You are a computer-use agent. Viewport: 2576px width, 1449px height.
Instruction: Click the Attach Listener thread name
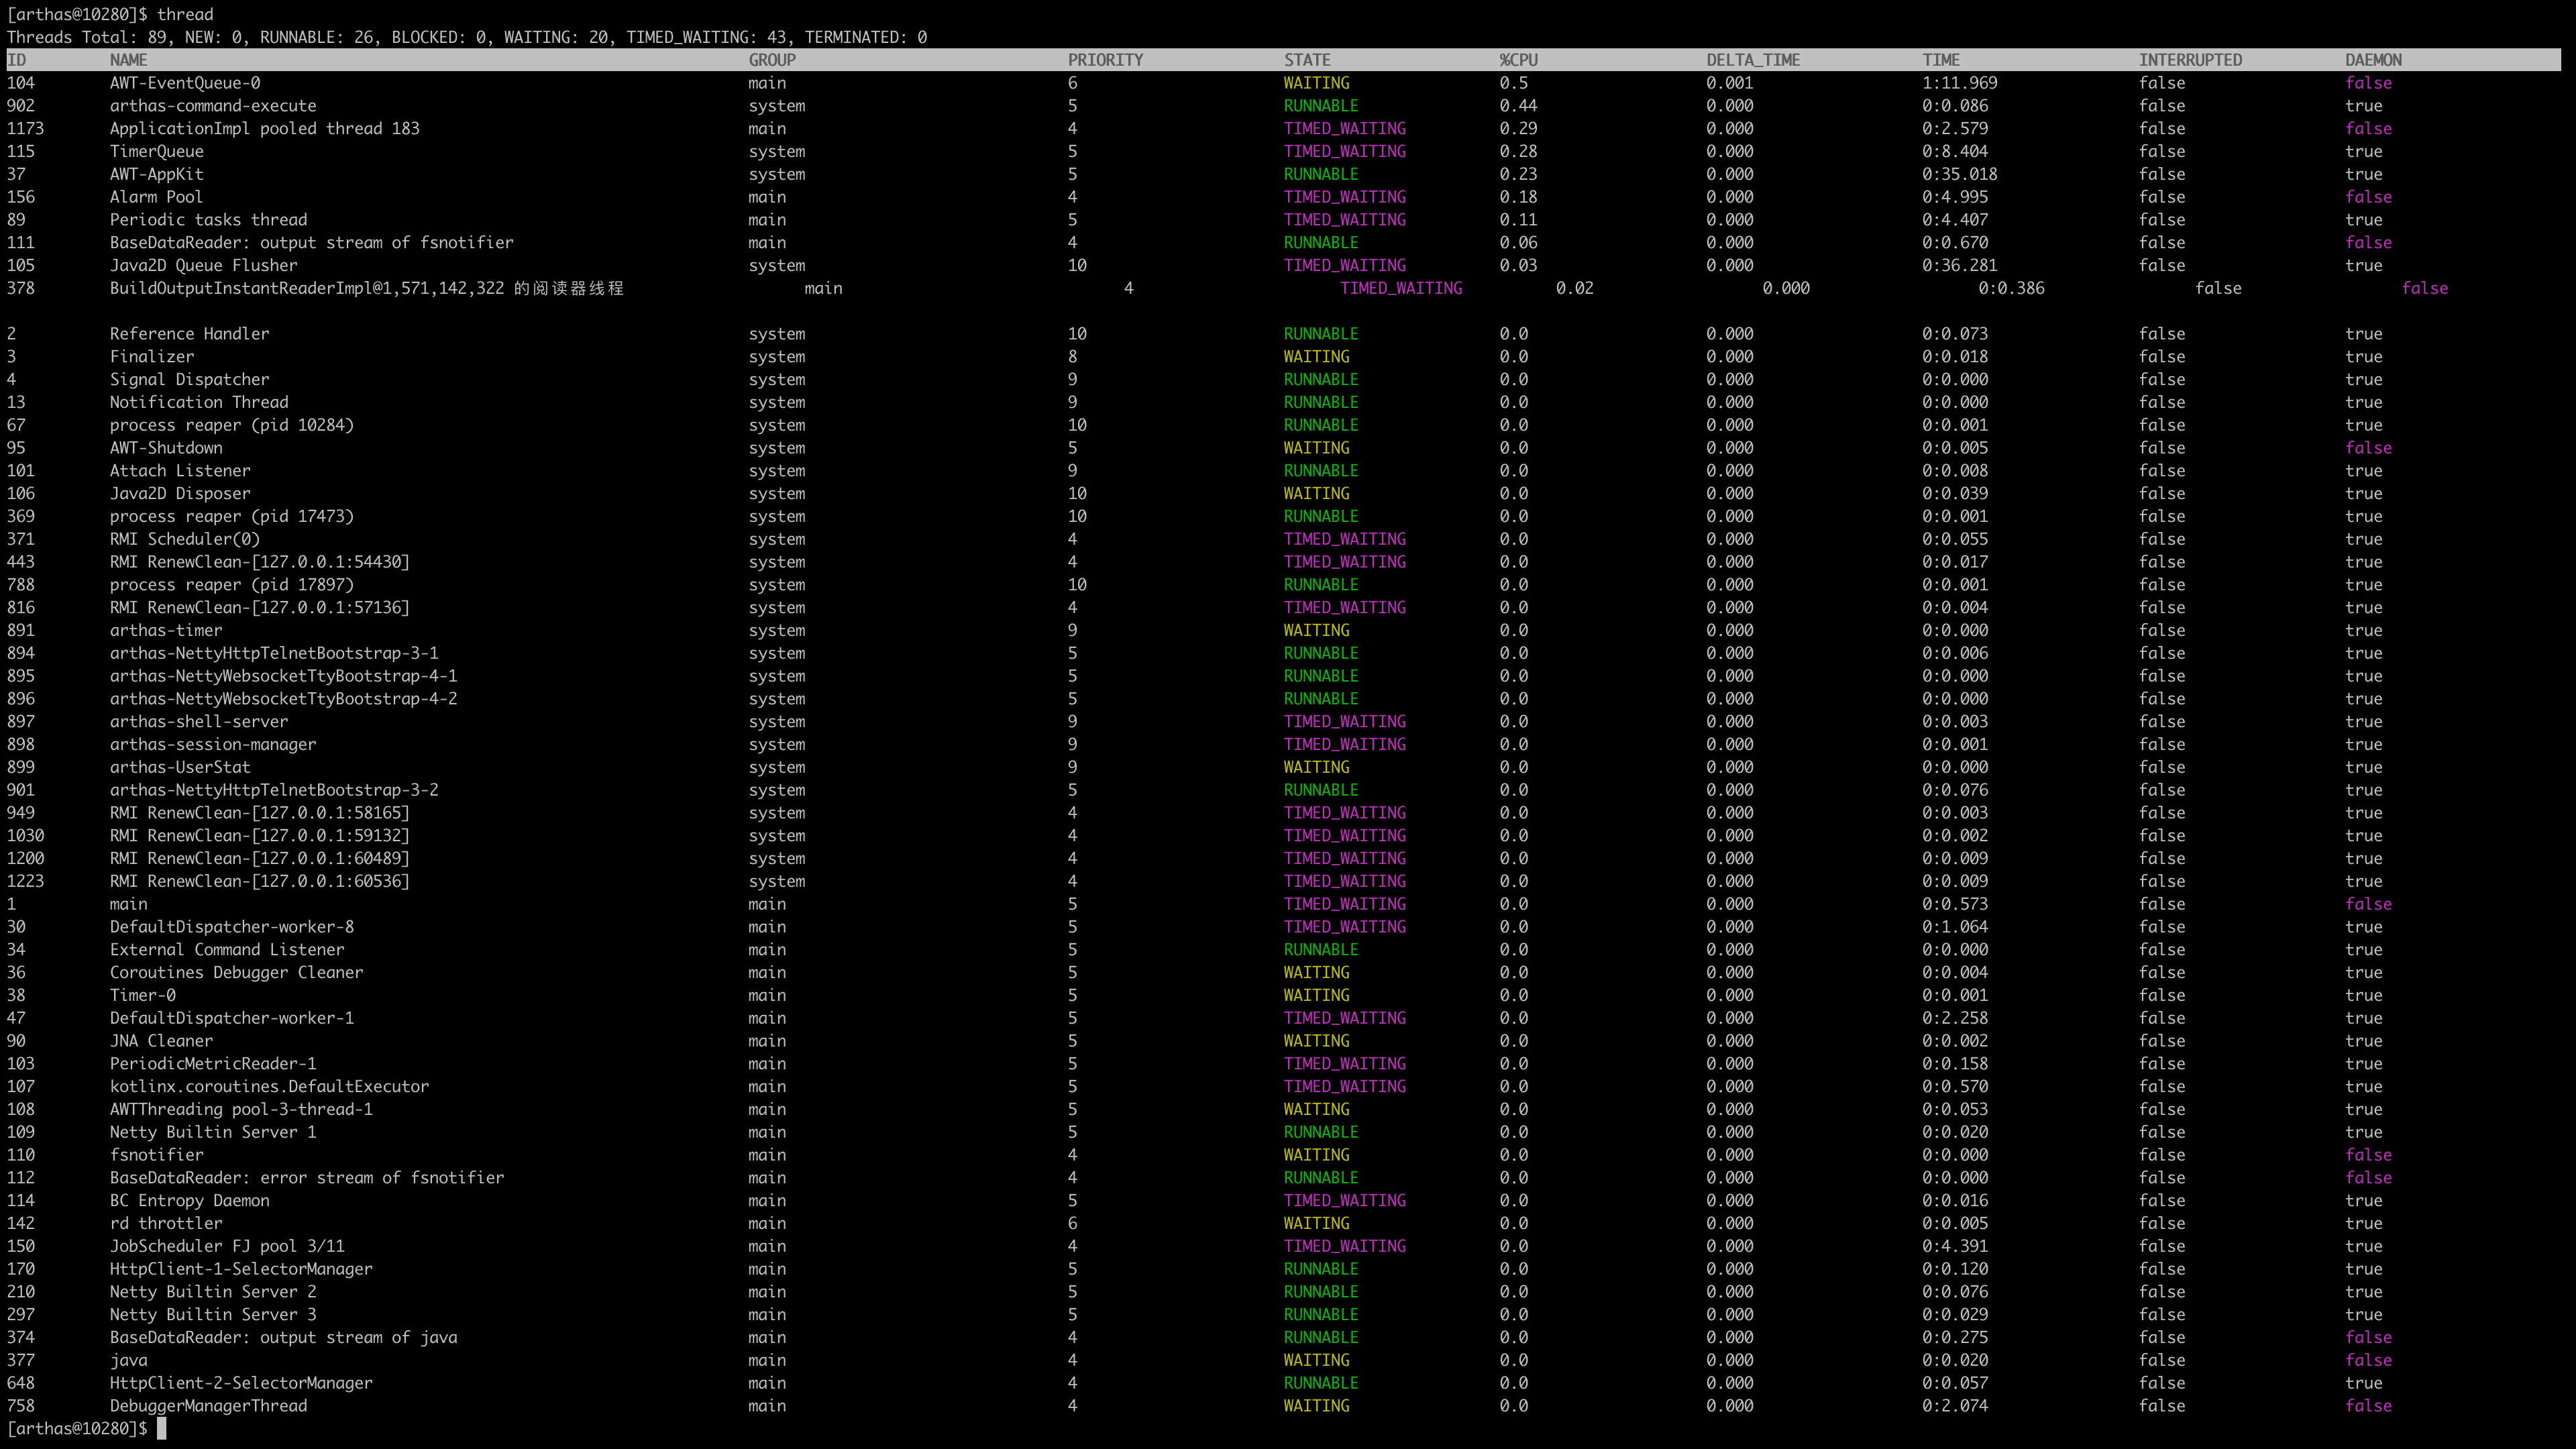[180, 471]
